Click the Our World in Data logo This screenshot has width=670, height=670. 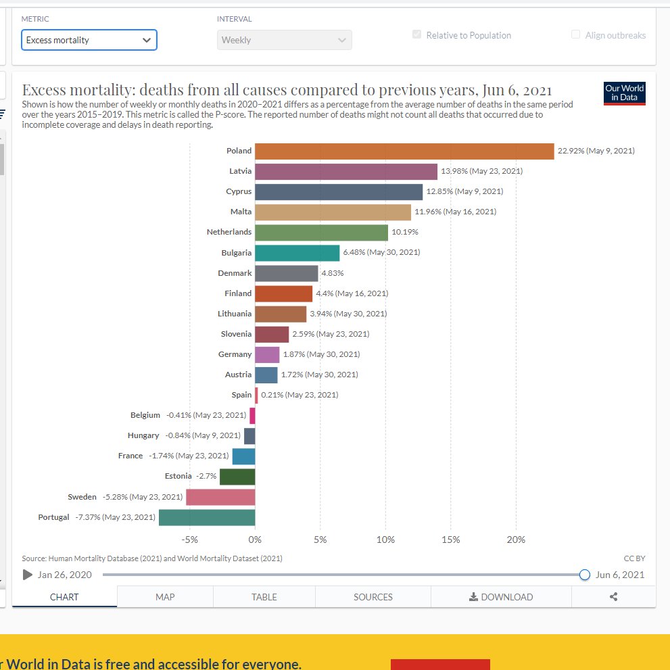pos(624,93)
